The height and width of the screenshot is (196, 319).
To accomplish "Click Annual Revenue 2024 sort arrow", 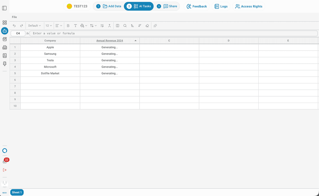I will [x=136, y=41].
